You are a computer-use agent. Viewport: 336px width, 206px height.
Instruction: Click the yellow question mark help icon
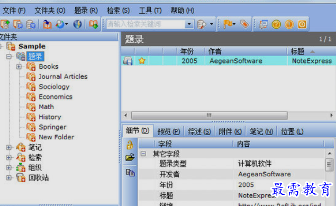[276, 24]
